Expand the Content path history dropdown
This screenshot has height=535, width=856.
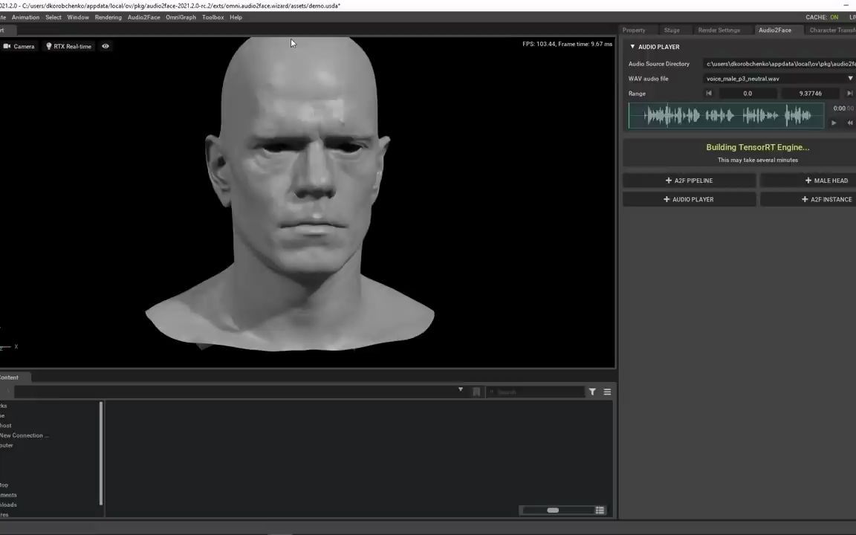[x=461, y=390]
